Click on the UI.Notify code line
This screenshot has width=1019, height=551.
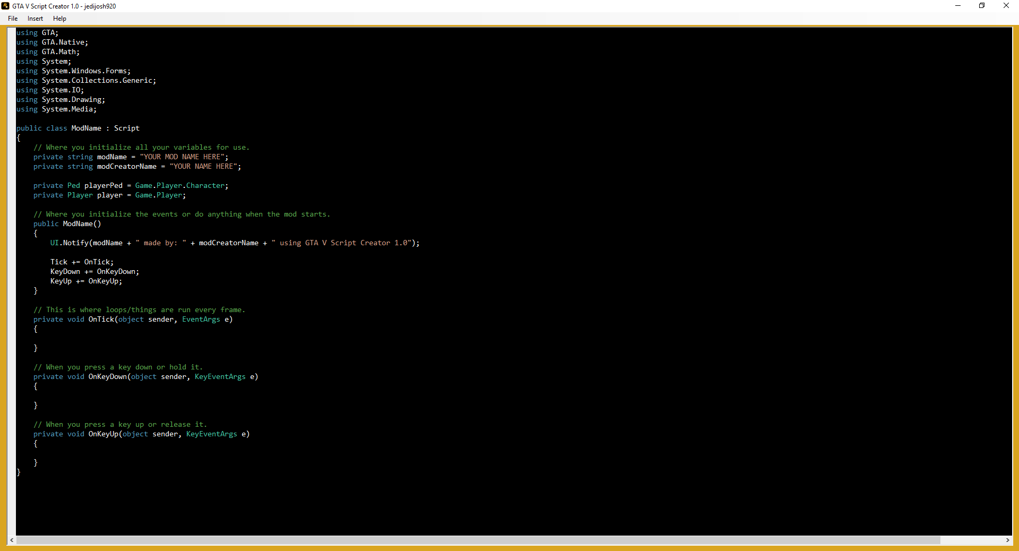[234, 243]
